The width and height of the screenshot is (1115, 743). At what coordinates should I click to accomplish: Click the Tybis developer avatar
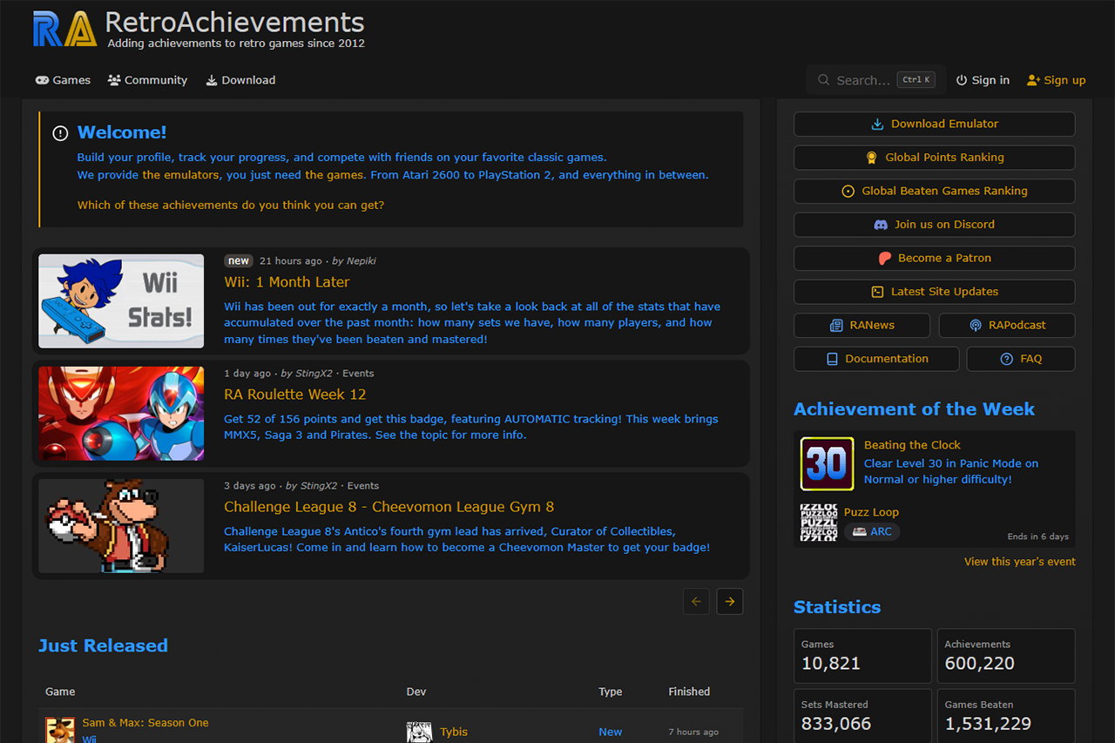419,732
